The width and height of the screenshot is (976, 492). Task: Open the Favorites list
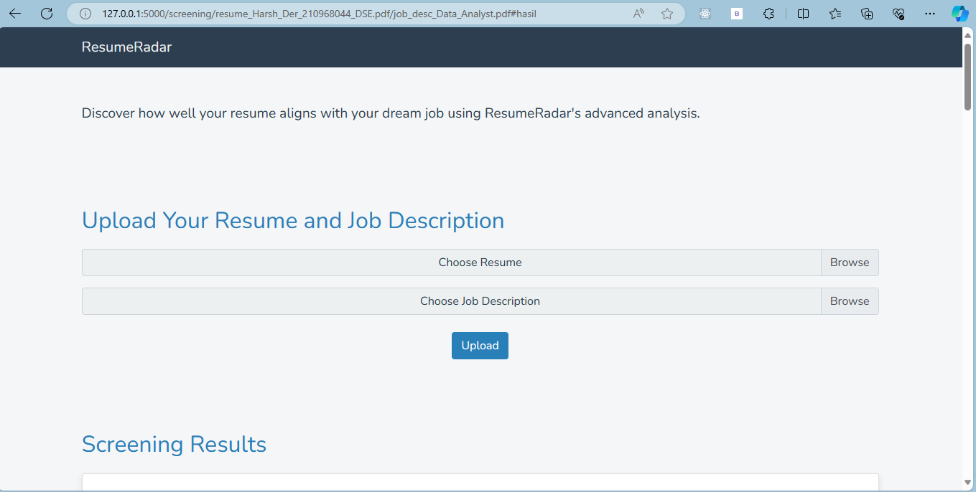coord(835,14)
